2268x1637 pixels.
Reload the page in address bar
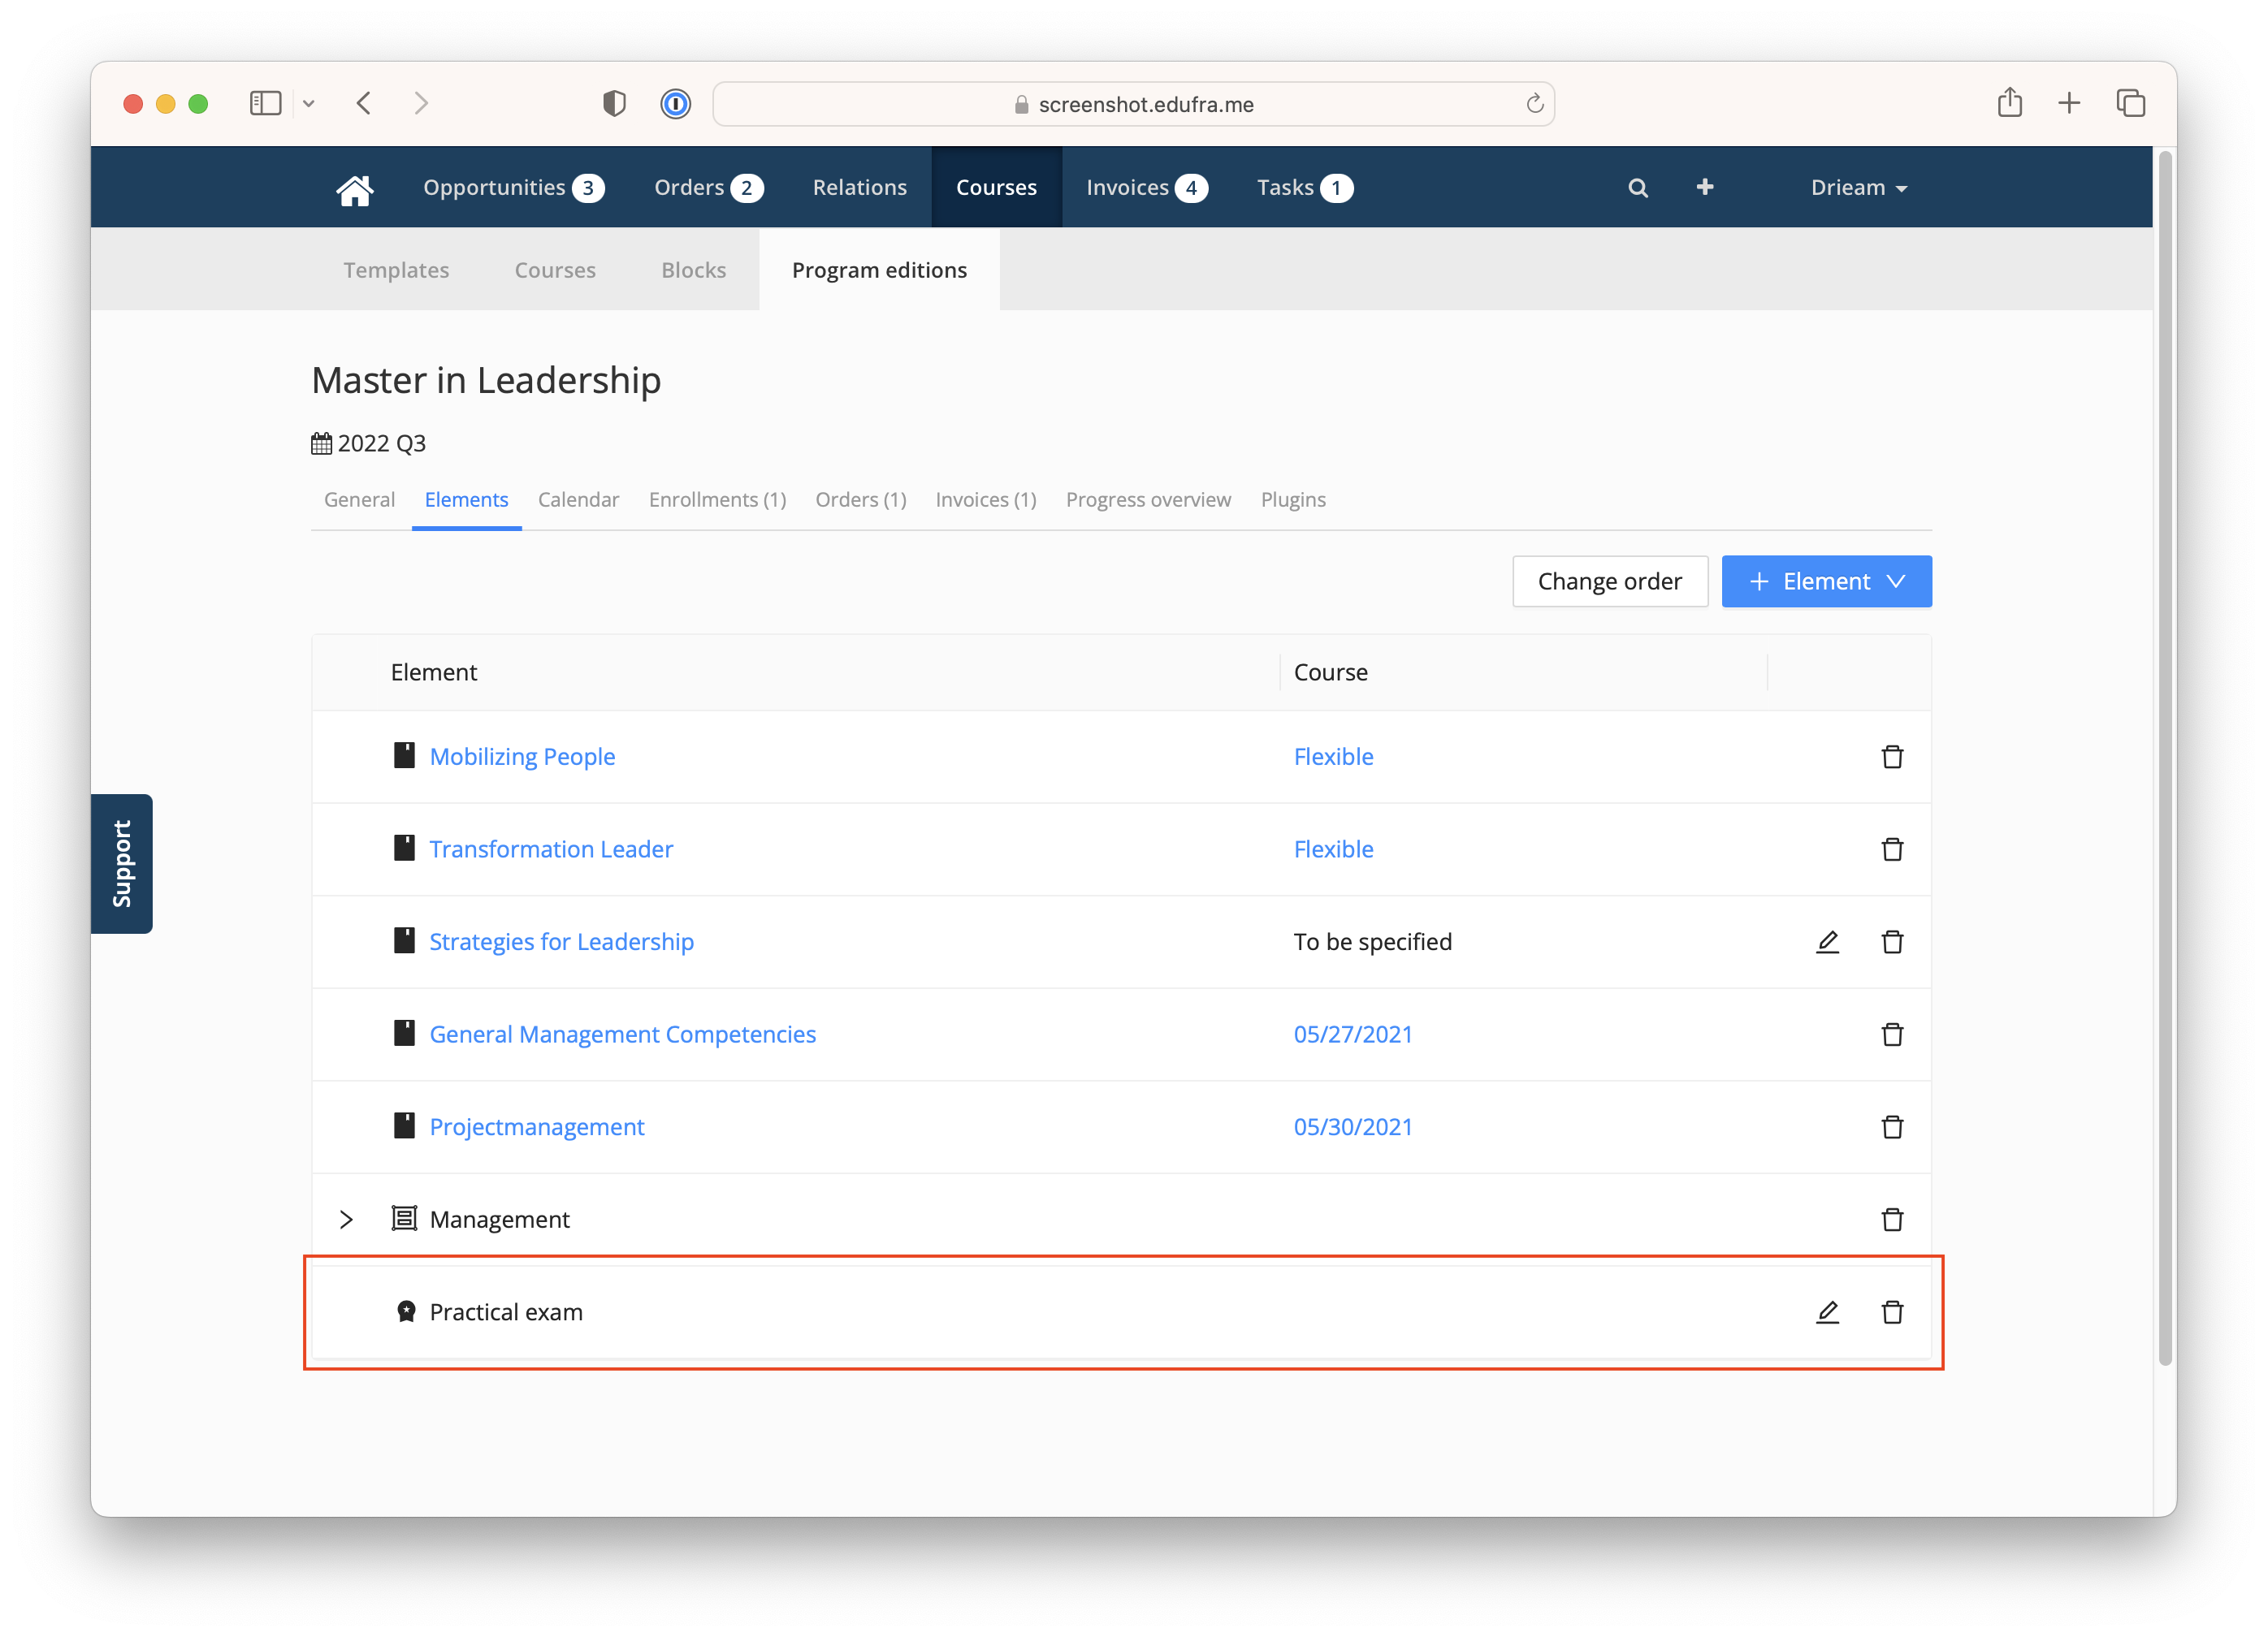click(x=1534, y=104)
